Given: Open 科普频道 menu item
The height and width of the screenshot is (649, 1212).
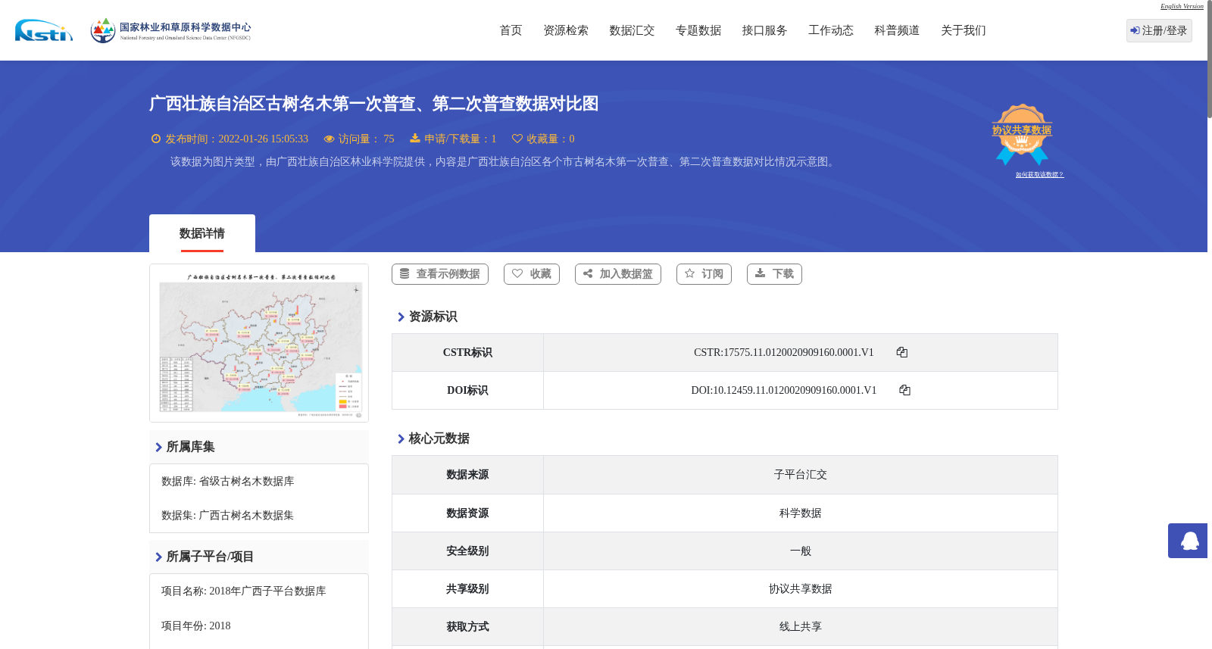Looking at the screenshot, I should [x=897, y=30].
